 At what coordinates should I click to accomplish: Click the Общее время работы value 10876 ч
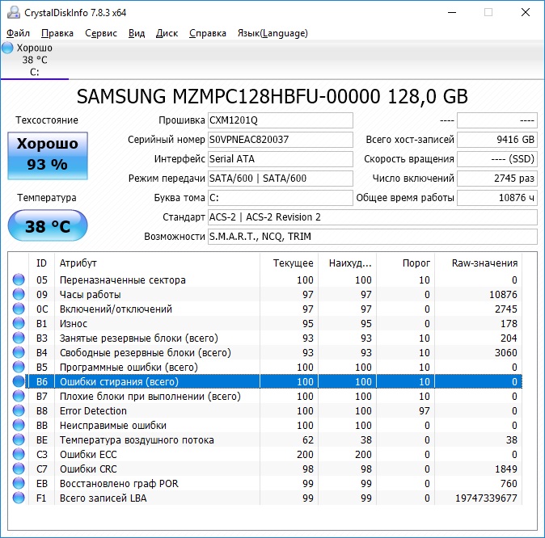pyautogui.click(x=497, y=198)
